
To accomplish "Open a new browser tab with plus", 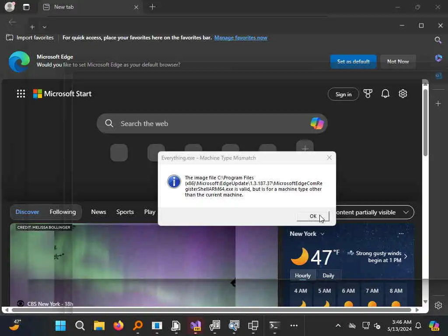I will (x=153, y=7).
